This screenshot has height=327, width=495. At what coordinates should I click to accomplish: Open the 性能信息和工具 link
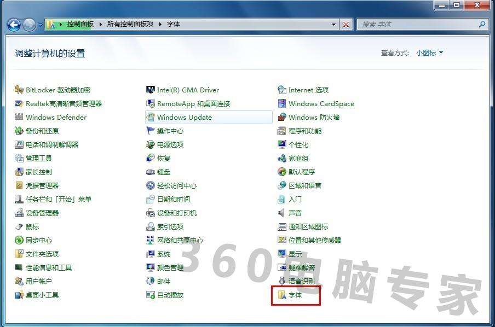point(49,267)
